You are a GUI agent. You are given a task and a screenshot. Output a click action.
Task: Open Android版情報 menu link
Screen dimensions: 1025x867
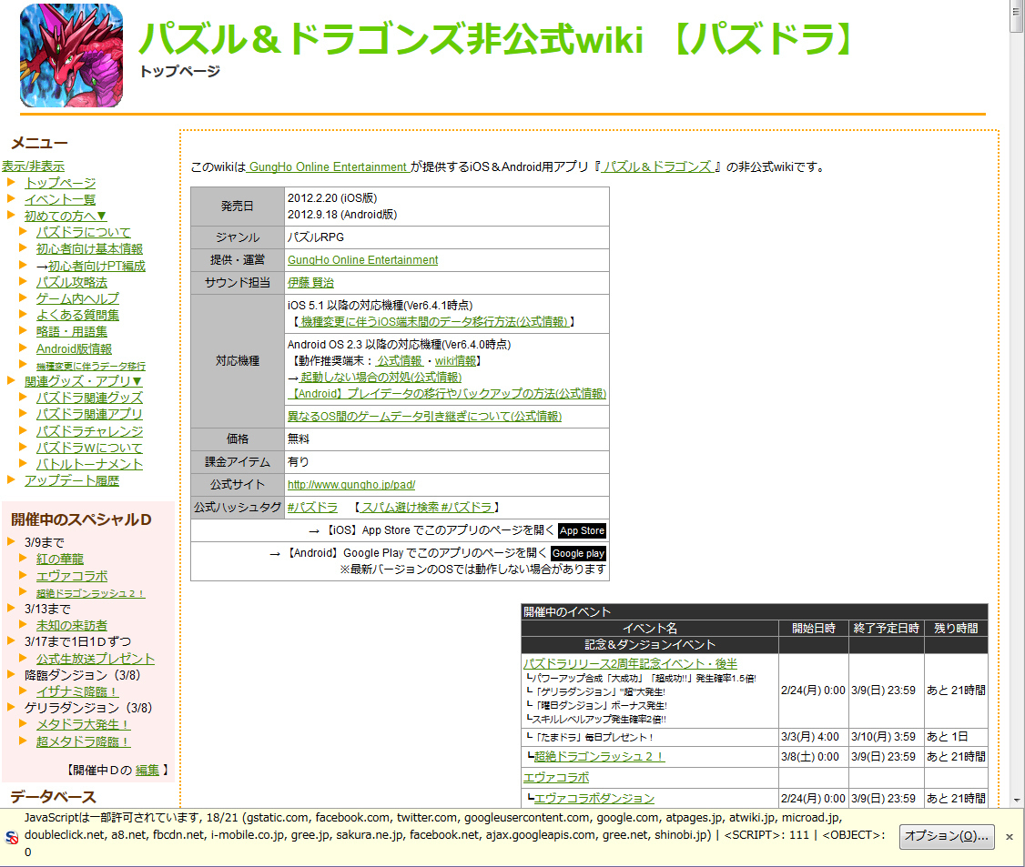[x=74, y=348]
